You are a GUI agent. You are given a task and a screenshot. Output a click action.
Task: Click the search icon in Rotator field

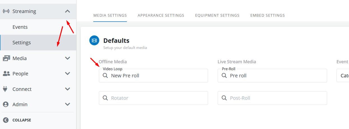coord(105,98)
